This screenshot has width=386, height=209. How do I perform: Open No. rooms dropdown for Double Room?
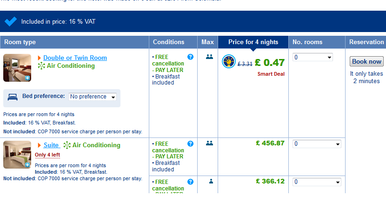(313, 57)
